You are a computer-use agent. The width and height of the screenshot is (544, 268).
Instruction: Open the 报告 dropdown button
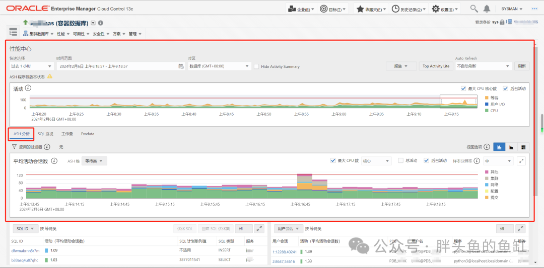tap(401, 66)
